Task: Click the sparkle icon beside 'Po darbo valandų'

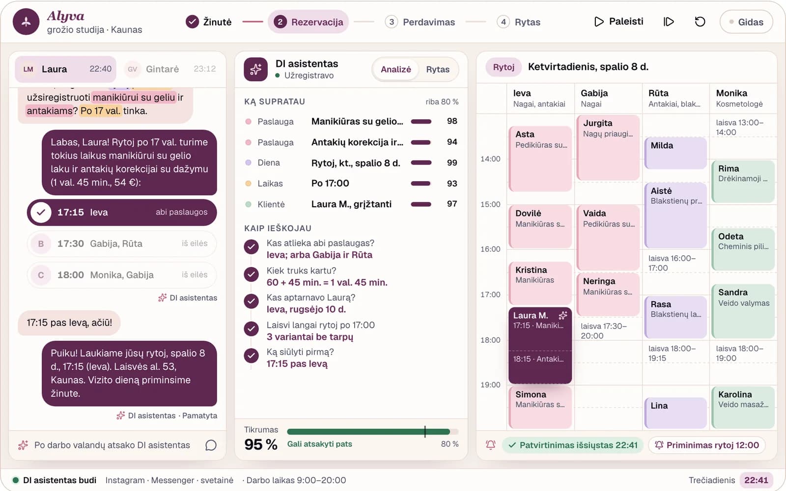Action: point(23,445)
